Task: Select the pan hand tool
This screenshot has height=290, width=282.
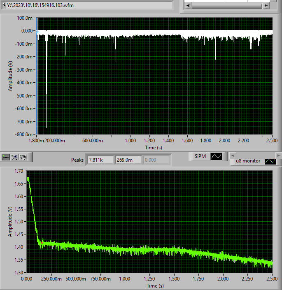Action: coord(23,157)
